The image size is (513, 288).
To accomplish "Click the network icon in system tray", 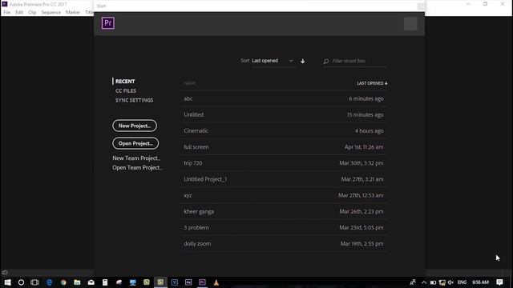I will click(x=442, y=282).
